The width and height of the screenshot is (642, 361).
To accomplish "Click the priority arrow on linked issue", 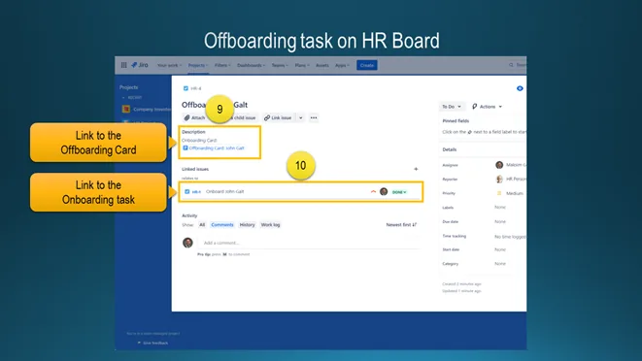I will (373, 191).
